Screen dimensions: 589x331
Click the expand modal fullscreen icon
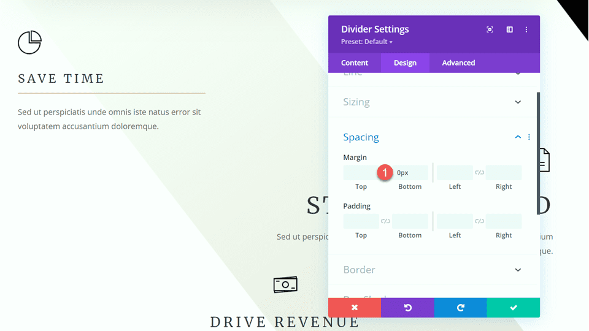click(490, 29)
